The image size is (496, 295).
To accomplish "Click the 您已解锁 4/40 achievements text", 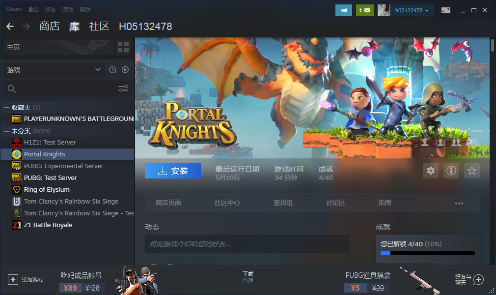I will pyautogui.click(x=411, y=244).
